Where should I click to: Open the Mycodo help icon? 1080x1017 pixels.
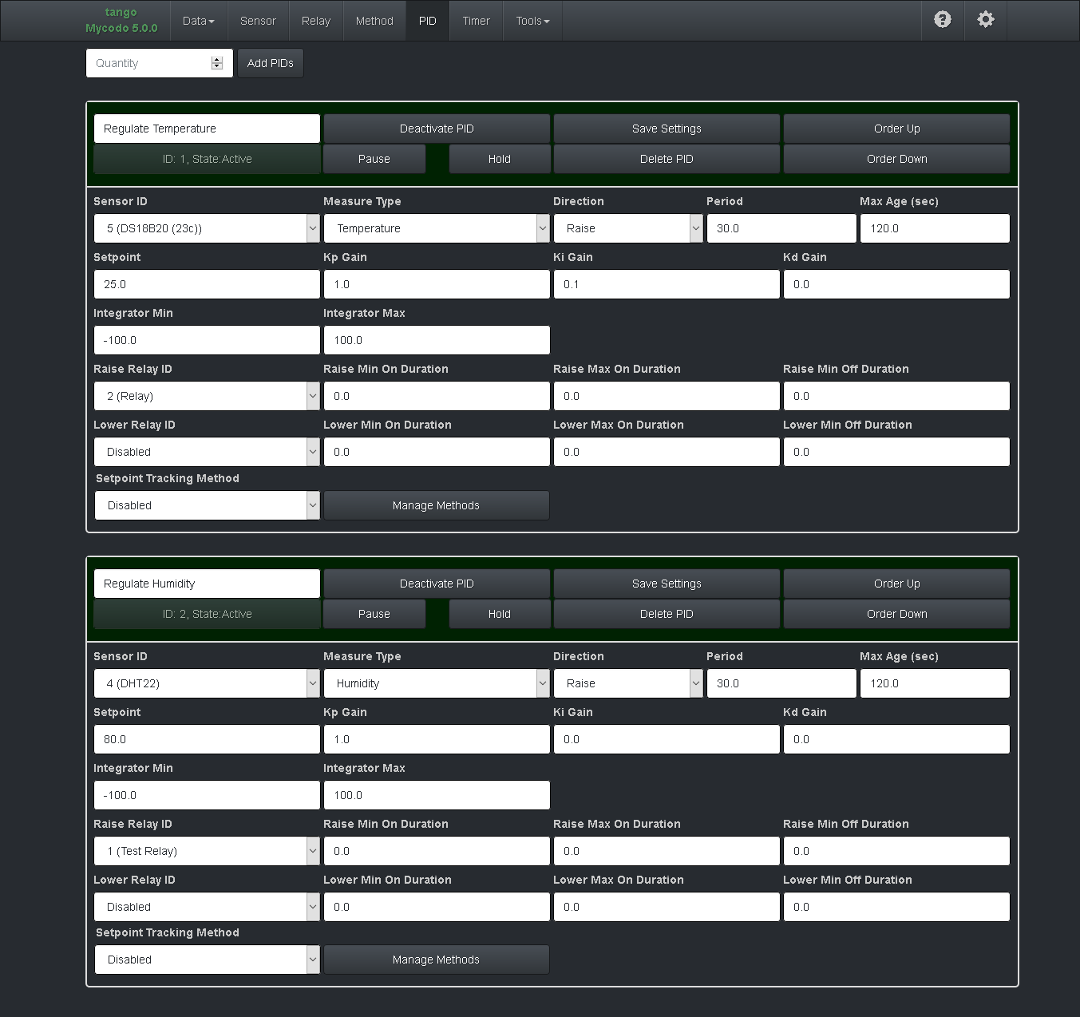click(942, 20)
